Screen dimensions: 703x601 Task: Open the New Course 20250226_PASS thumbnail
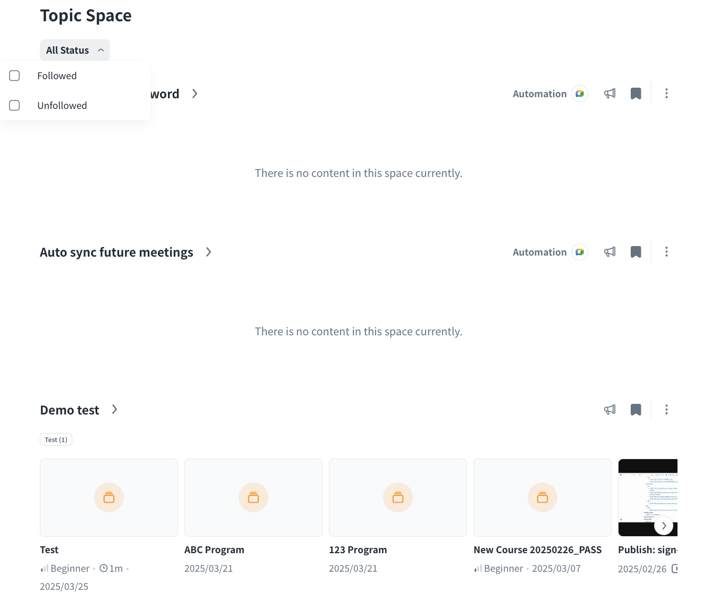(542, 497)
